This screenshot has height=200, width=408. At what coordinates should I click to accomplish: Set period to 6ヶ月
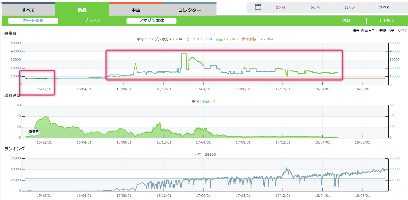pos(315,8)
